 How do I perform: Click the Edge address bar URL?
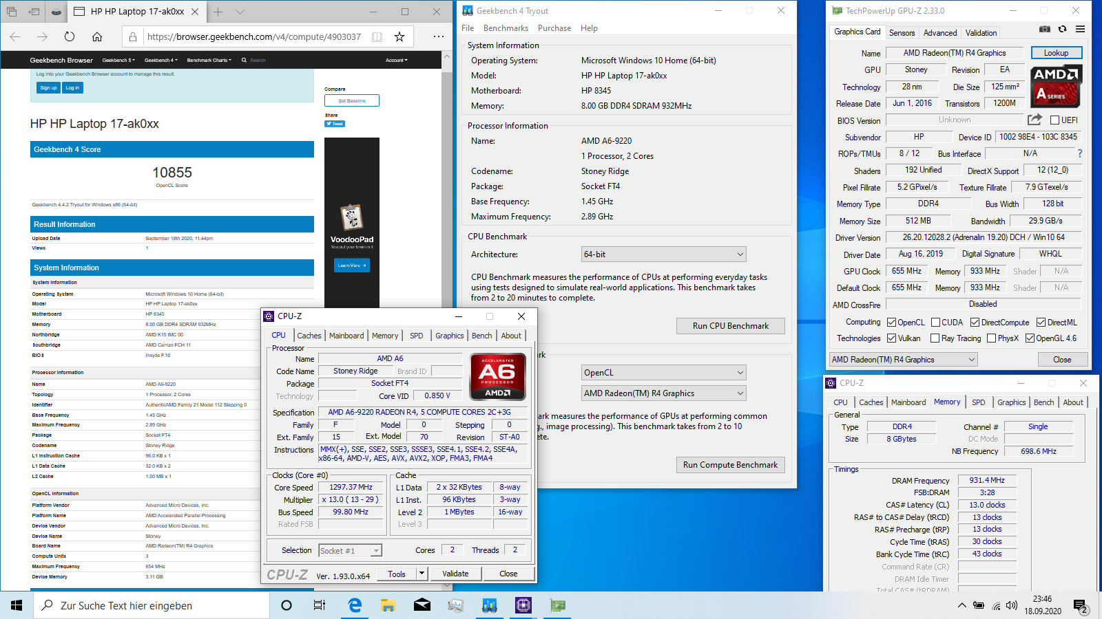(254, 36)
